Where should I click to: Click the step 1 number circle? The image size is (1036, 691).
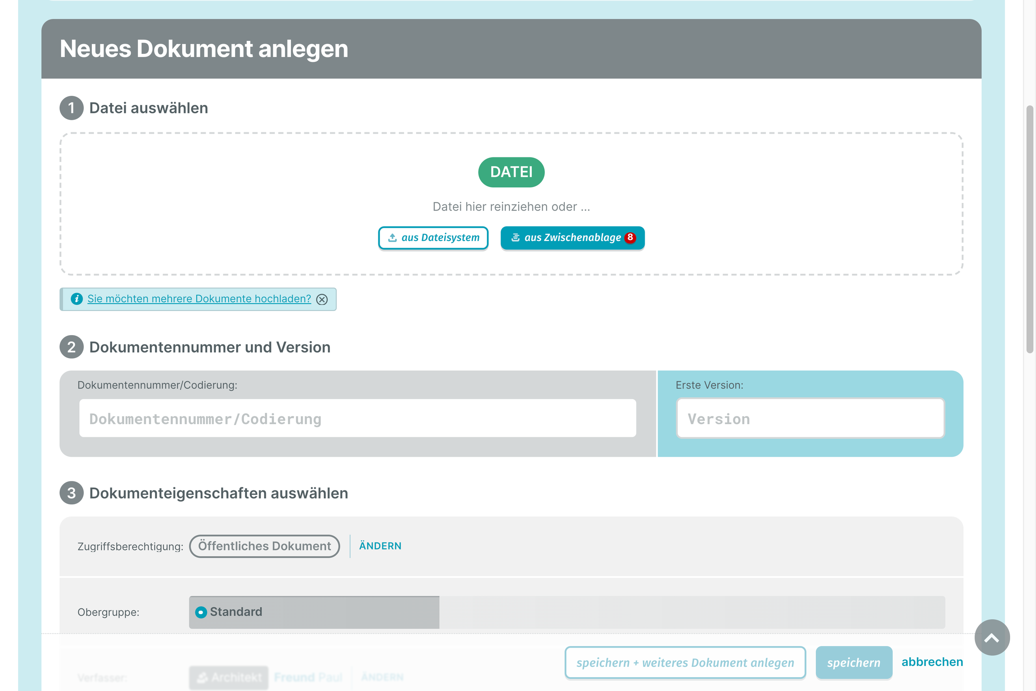[71, 108]
